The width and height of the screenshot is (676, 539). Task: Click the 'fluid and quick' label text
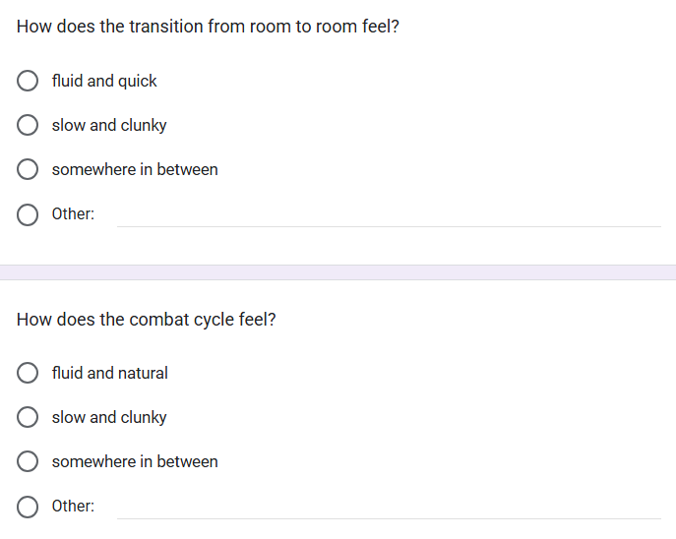(x=104, y=81)
